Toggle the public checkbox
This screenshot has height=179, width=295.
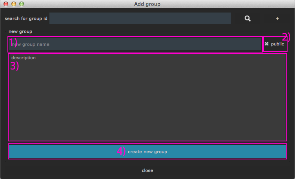coord(267,44)
